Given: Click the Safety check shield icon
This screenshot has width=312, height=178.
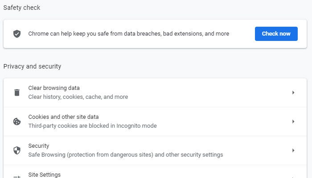Looking at the screenshot, I should point(17,34).
